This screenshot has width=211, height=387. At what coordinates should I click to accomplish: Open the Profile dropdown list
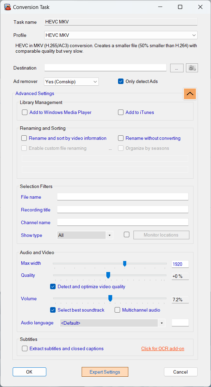(x=121, y=35)
